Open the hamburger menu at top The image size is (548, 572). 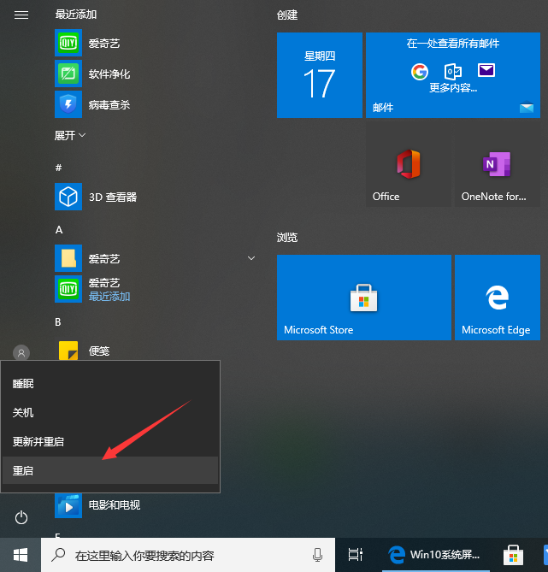(21, 15)
